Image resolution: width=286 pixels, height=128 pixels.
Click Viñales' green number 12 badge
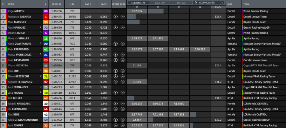[46, 38]
